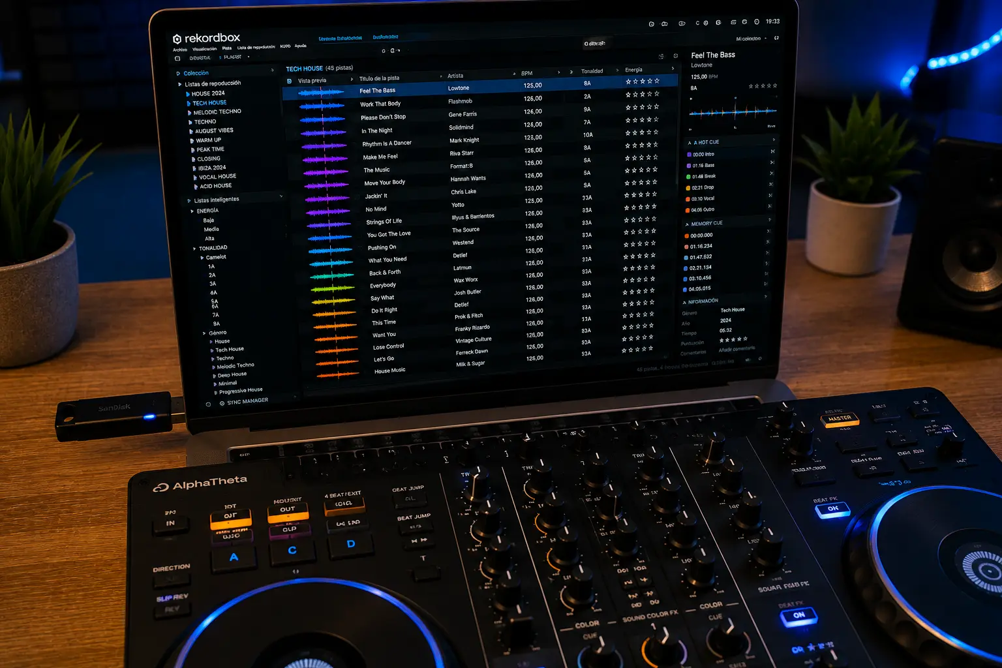Click memory cue marker for 01:16.234
The height and width of the screenshot is (668, 1002).
[686, 247]
